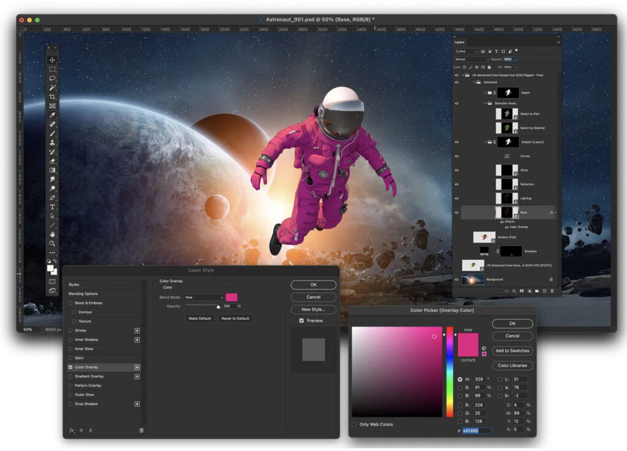Select the Move tool
Viewport: 627px width, 451px height.
[53, 60]
